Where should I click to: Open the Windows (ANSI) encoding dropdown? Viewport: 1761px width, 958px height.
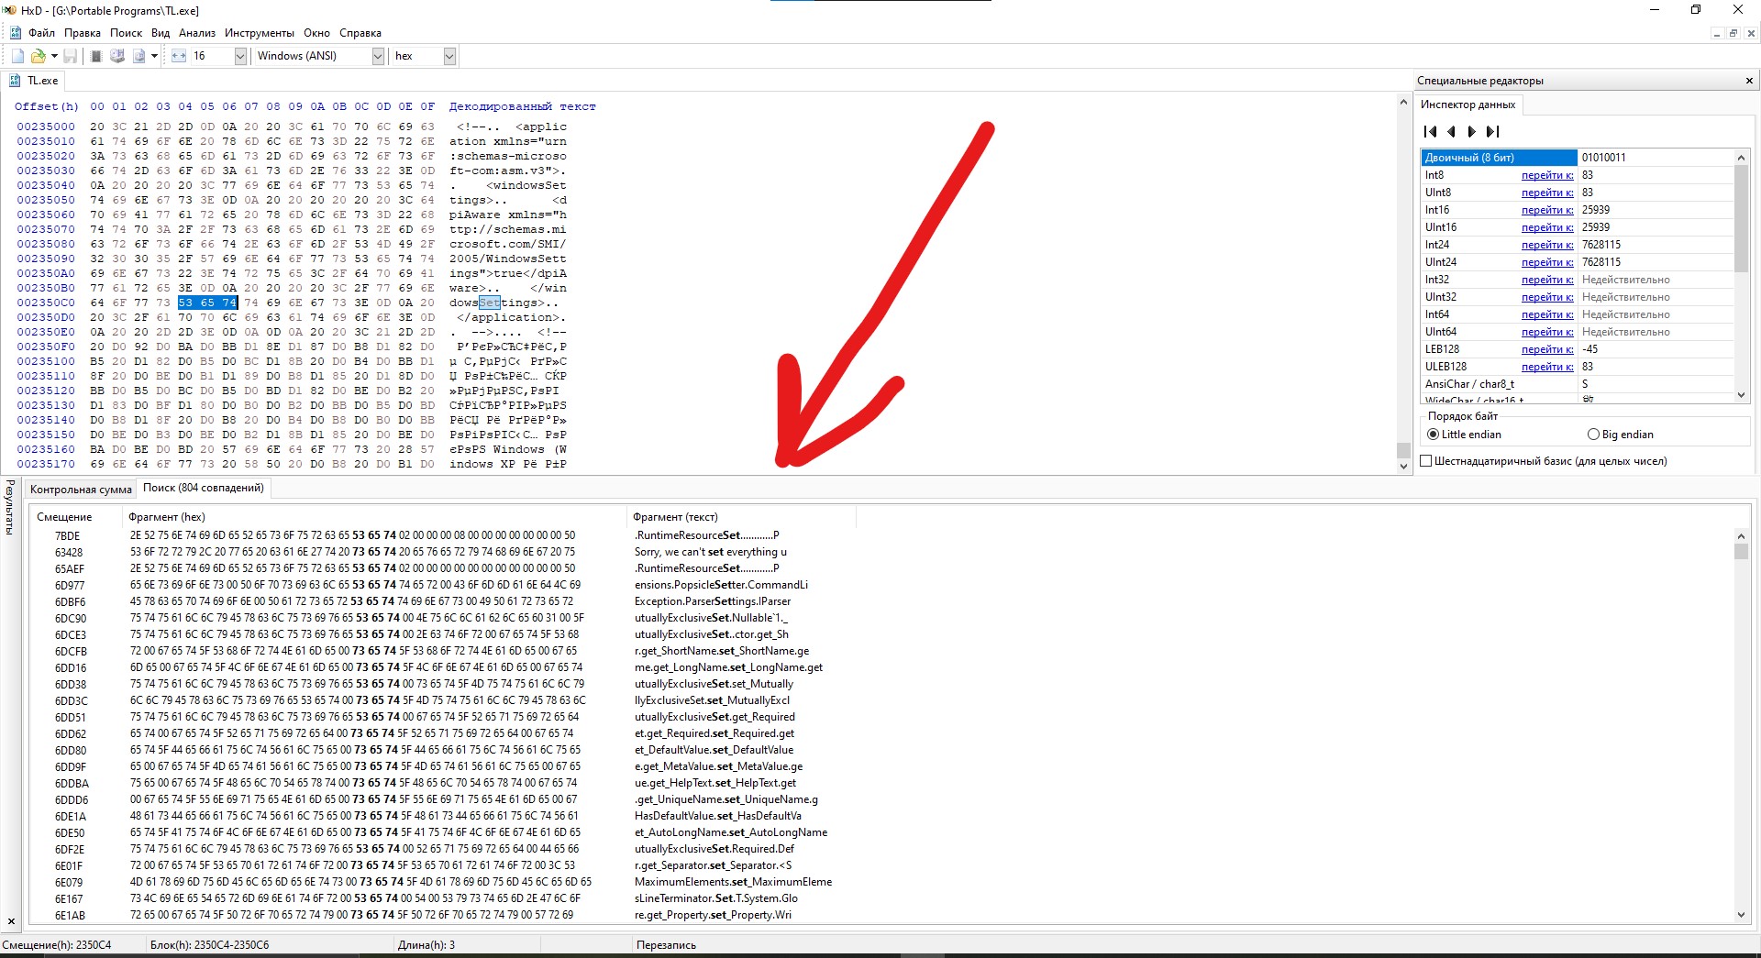pos(377,56)
